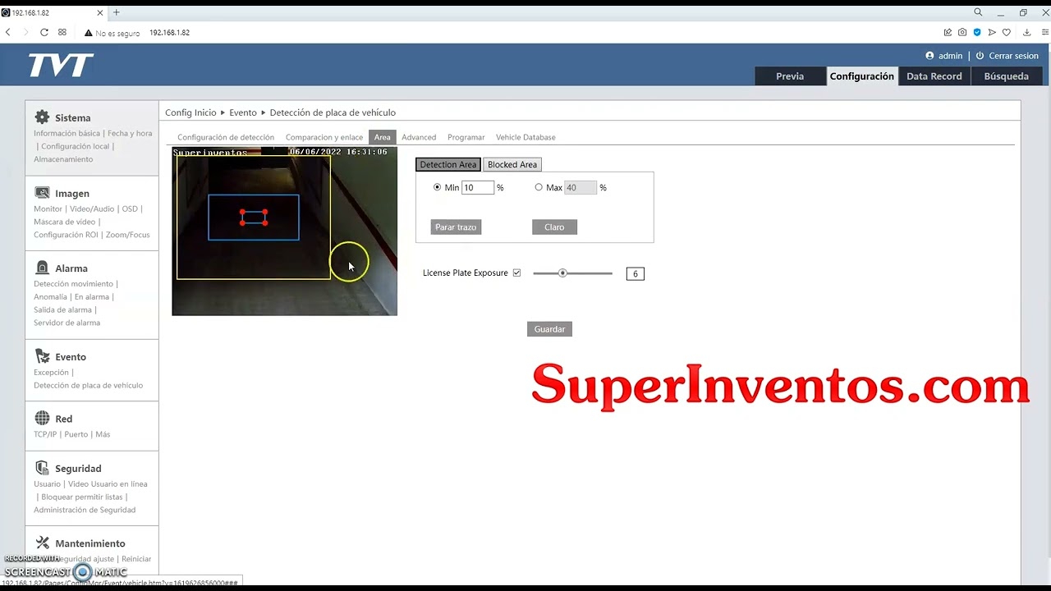Click the Claro button
Viewport: 1051px width, 591px height.
click(x=554, y=227)
